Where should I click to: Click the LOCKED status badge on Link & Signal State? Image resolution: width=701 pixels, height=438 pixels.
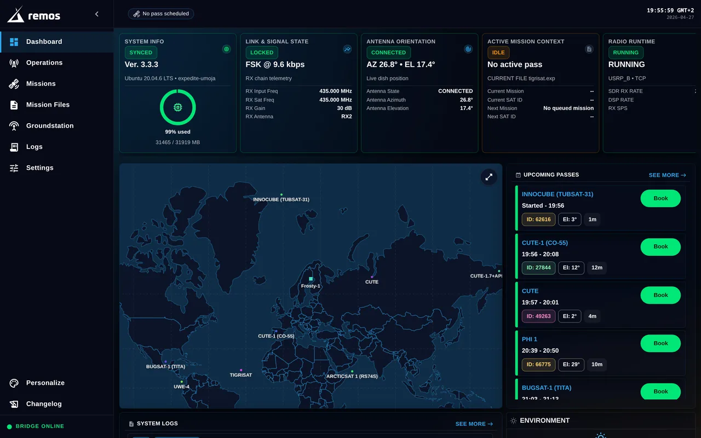pos(261,53)
